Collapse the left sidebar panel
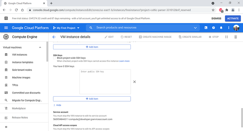The width and height of the screenshot is (243, 131). pyautogui.click(x=6, y=127)
